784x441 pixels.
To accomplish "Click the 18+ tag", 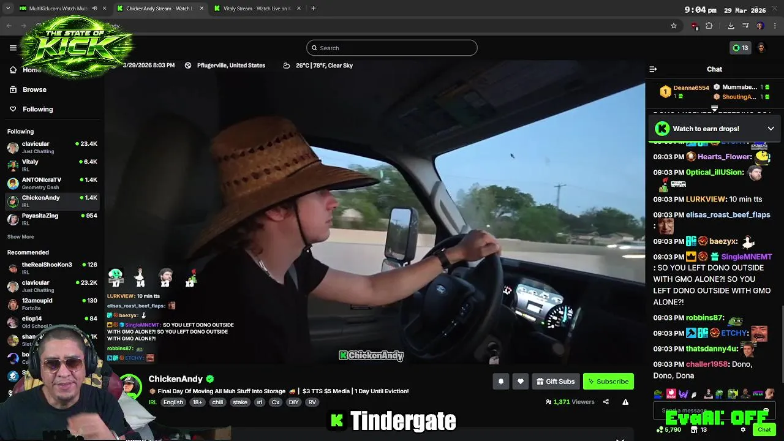I will click(x=197, y=402).
